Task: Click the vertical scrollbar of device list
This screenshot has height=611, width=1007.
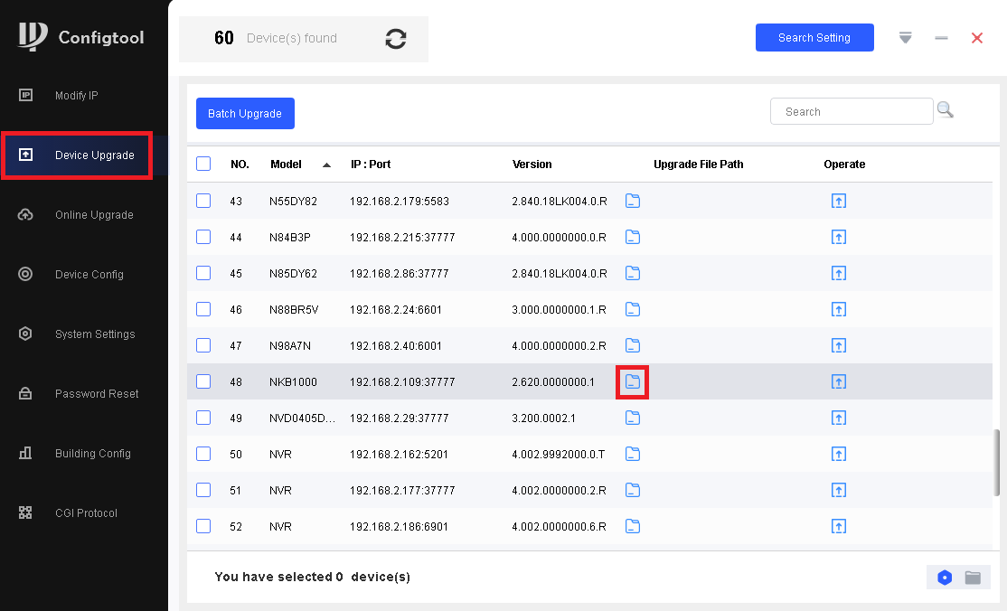Action: click(x=997, y=462)
